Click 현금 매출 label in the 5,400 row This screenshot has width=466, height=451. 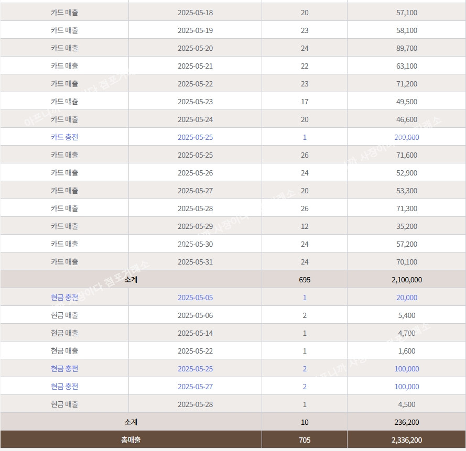(x=64, y=315)
